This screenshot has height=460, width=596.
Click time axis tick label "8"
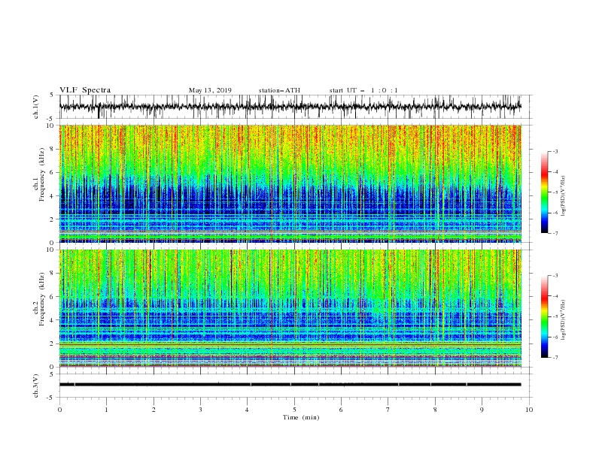pyautogui.click(x=435, y=410)
